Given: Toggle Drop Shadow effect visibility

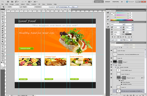Looking at the screenshot, I should (x=121, y=82).
